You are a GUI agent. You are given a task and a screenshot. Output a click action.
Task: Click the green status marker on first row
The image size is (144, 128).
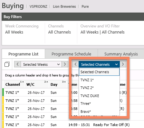point(3,92)
